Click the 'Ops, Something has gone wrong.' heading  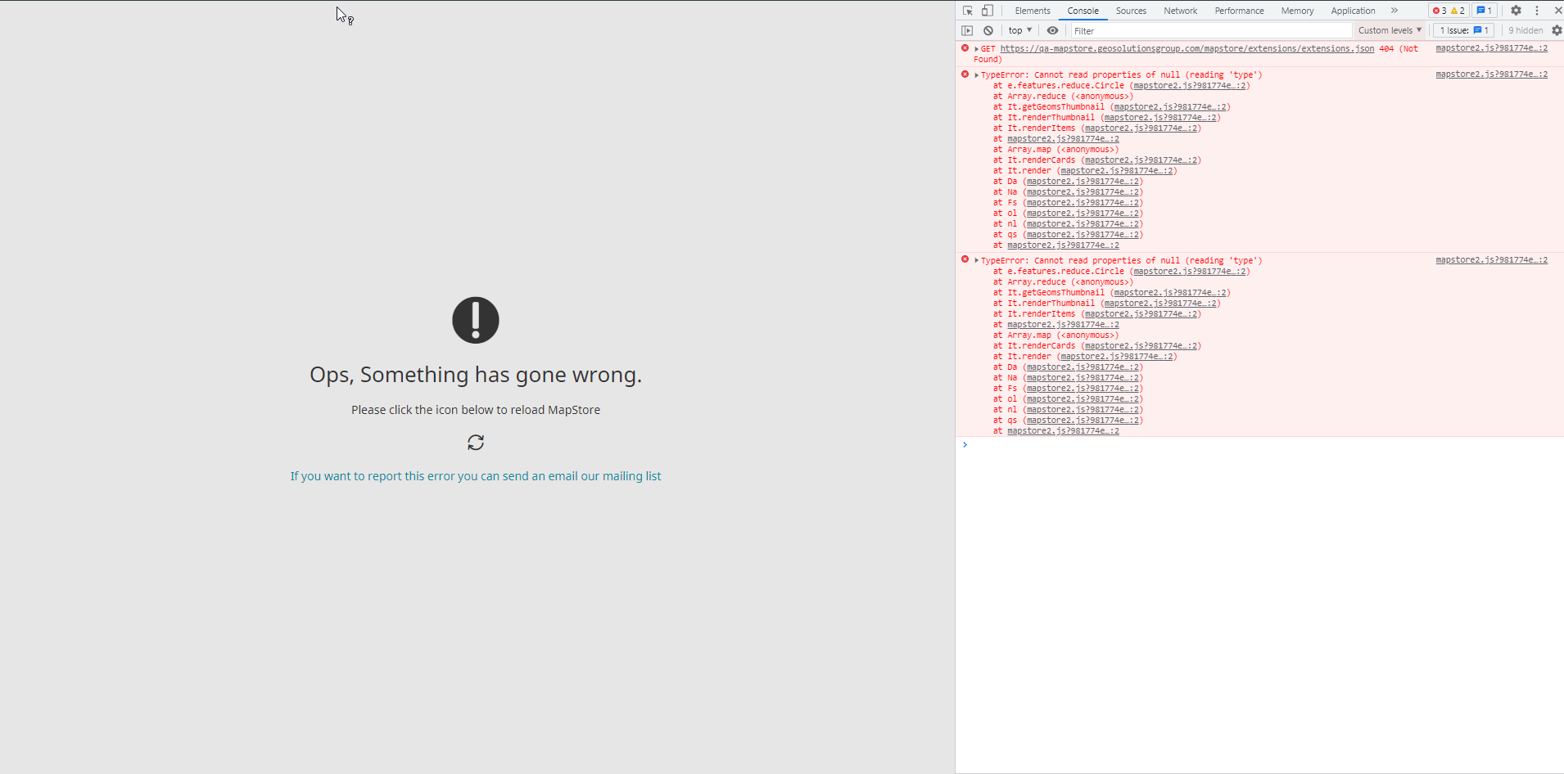[476, 375]
